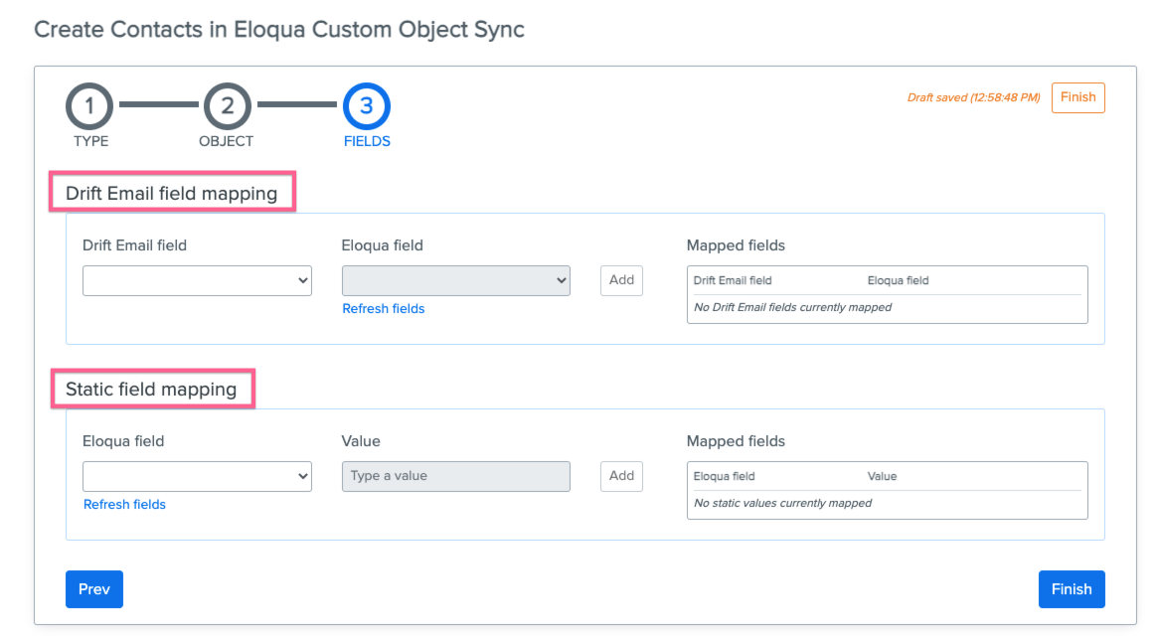Click the blue Finish button

click(1072, 589)
